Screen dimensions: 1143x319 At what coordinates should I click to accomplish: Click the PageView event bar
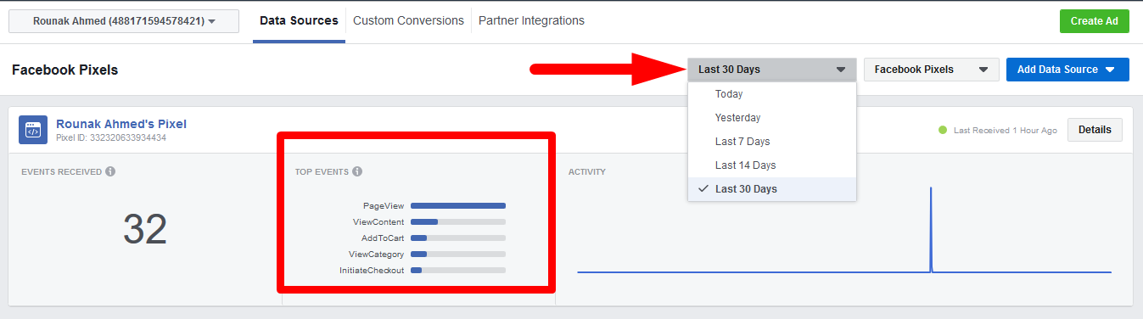point(458,205)
